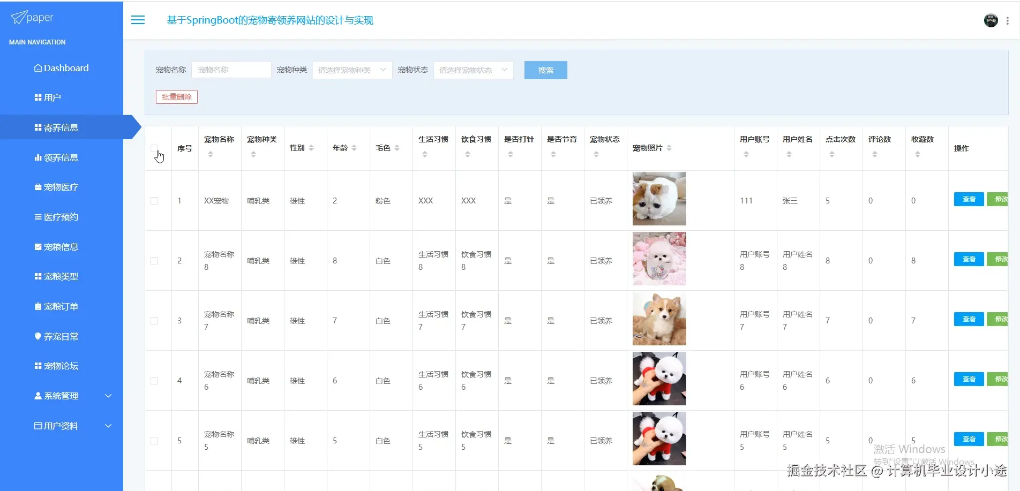
Task: Sort table by 宠物种类 column arrows
Action: click(253, 154)
